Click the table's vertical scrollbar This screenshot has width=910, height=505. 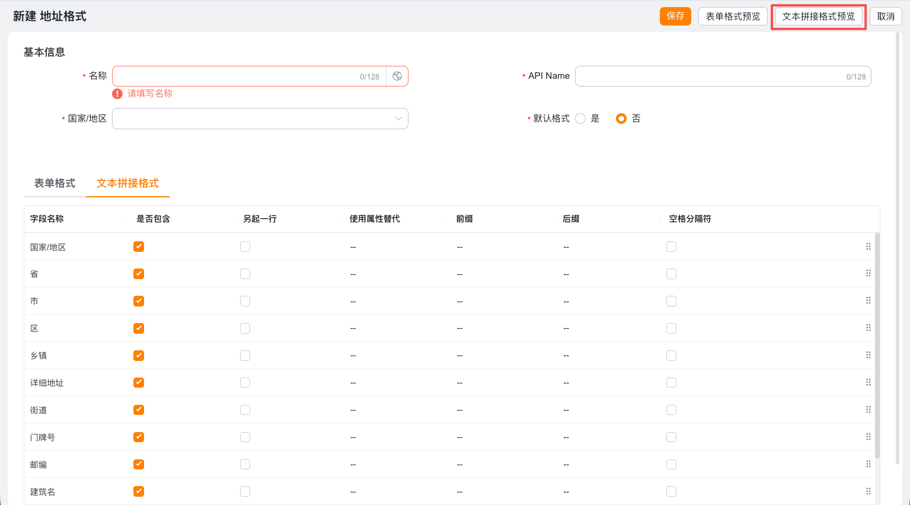pos(877,346)
